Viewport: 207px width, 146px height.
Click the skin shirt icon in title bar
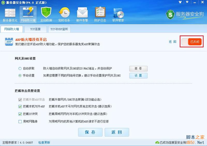180,2
